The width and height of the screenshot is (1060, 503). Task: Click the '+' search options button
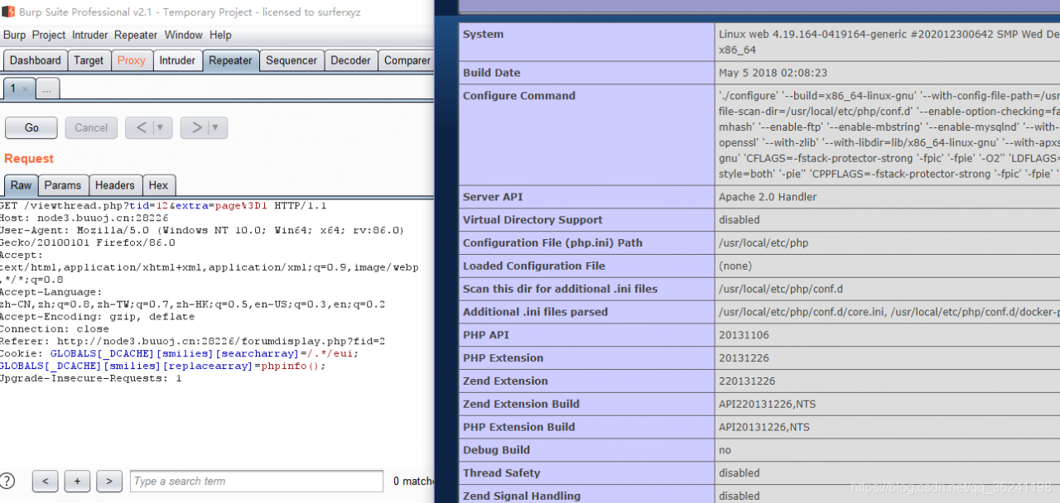(77, 481)
